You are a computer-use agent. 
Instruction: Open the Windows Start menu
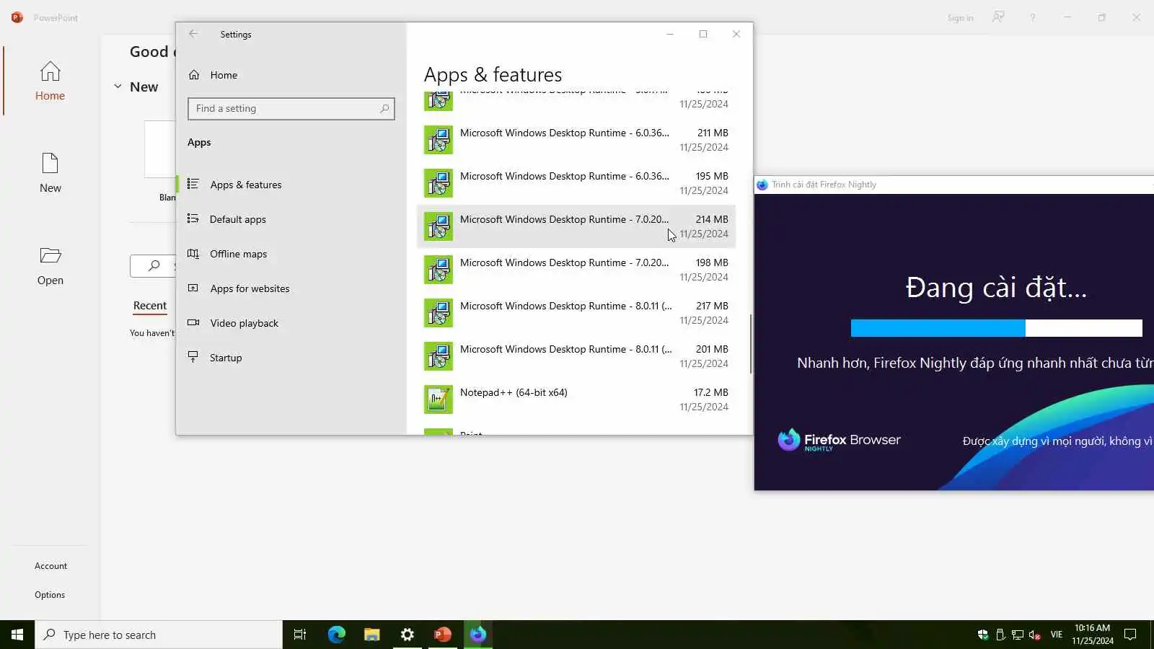(x=17, y=635)
